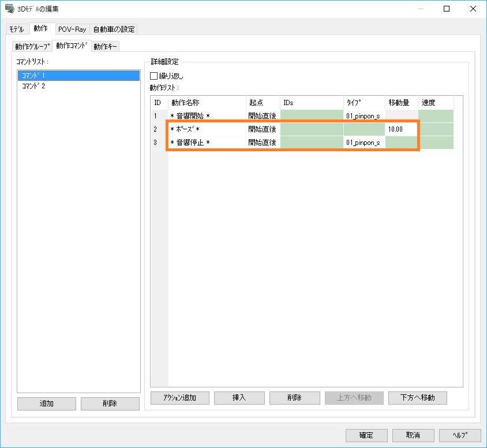The height and width of the screenshot is (448, 487).
Task: Switch to the モデル tab
Action: tap(17, 29)
